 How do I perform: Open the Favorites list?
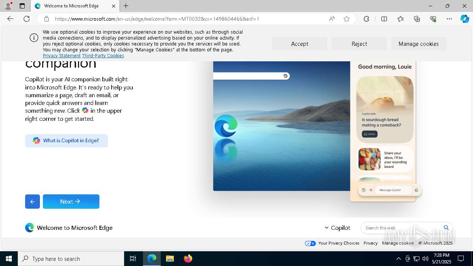[401, 19]
